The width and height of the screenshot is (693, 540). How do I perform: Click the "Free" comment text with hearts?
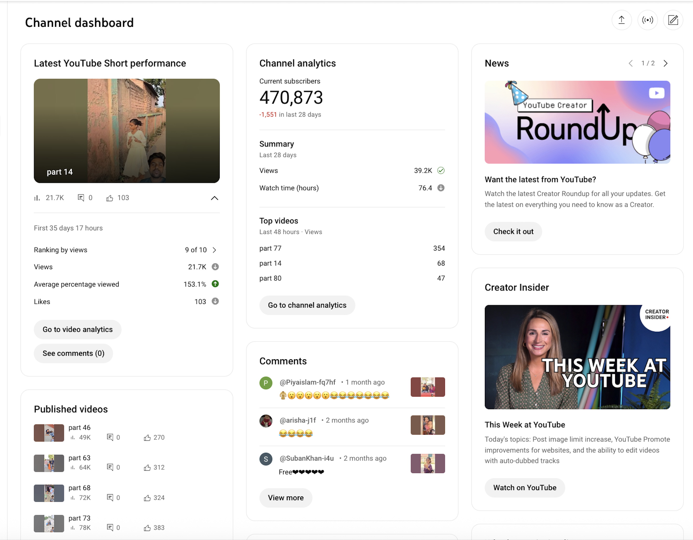pyautogui.click(x=301, y=472)
